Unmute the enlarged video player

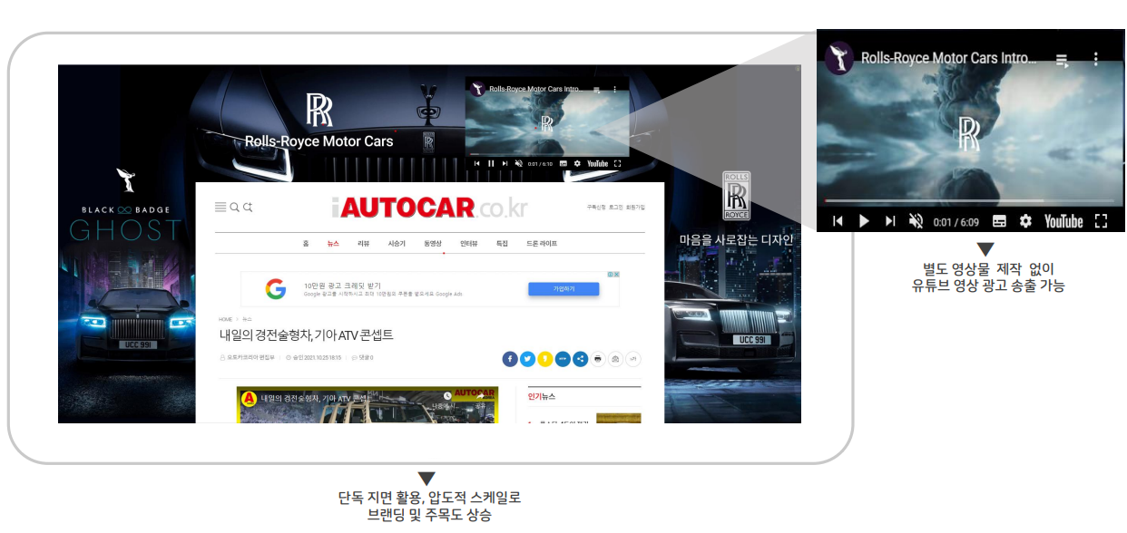916,221
